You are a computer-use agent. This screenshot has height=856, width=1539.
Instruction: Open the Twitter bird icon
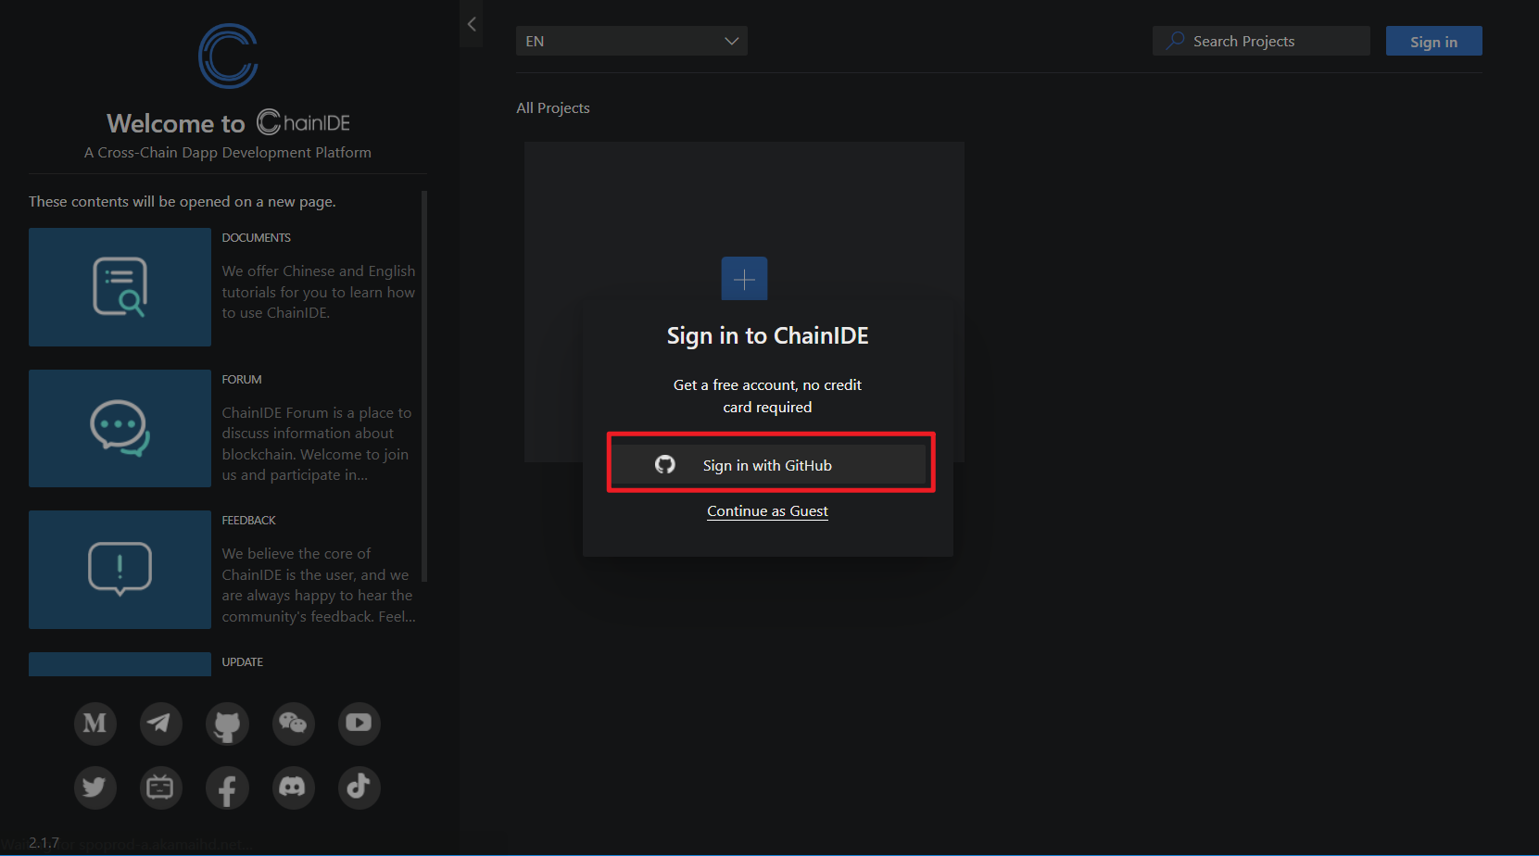click(95, 787)
